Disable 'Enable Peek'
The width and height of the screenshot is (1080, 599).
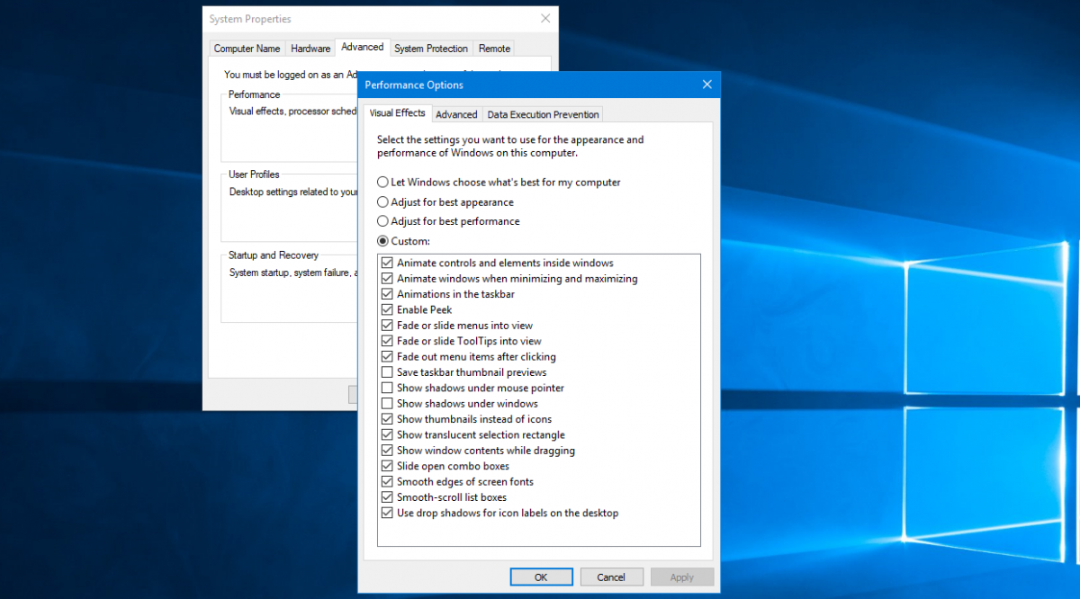(387, 309)
